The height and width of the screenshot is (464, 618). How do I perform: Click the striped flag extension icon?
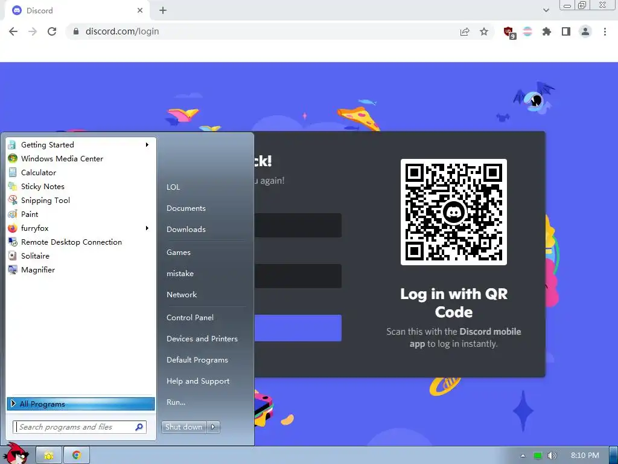point(527,31)
